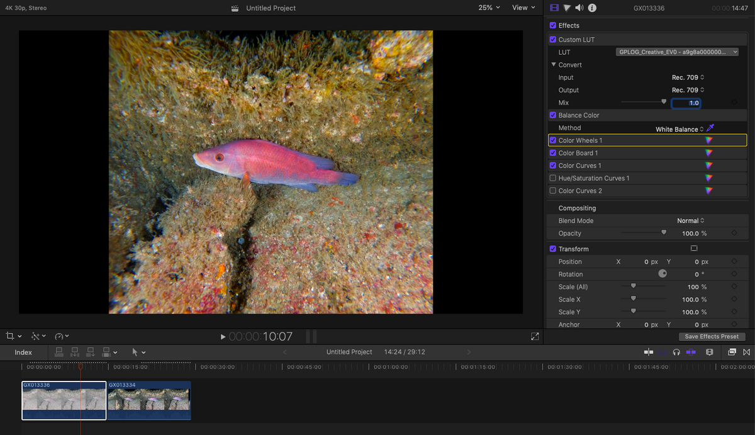The image size is (755, 435).
Task: Overwrite clip onto the primary storyline
Action: (106, 352)
